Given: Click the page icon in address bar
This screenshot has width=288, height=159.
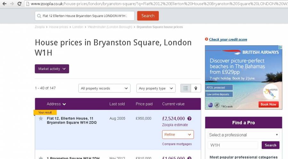Looking at the screenshot, I should (28, 4).
